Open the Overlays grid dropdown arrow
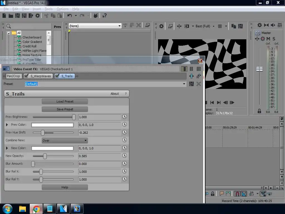 click(x=226, y=26)
